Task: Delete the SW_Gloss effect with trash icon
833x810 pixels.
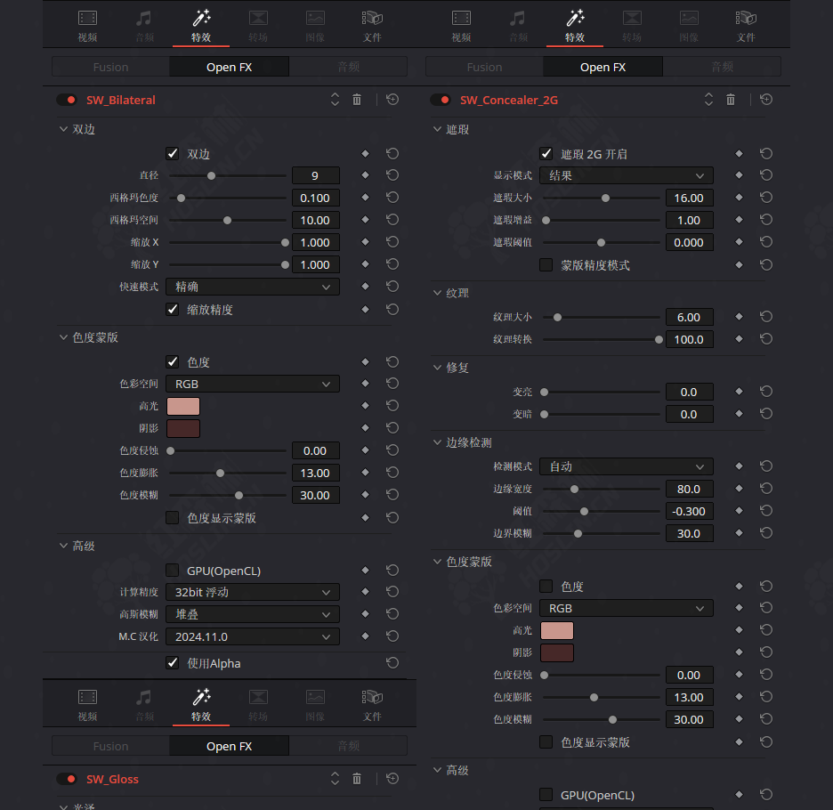Action: (357, 779)
